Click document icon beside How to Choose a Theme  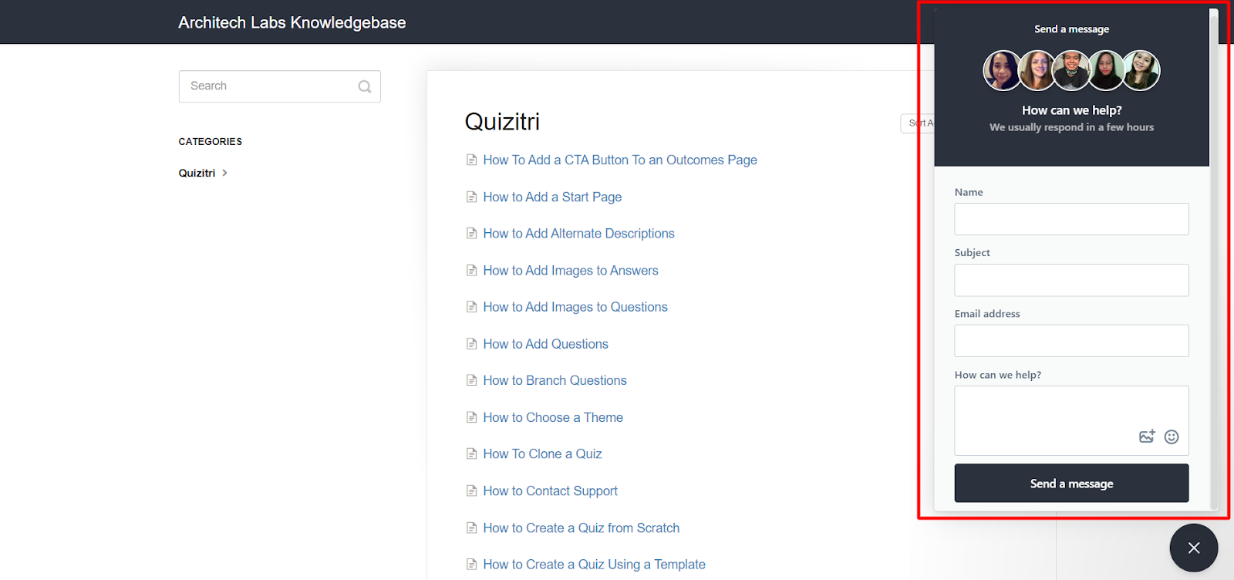[471, 417]
